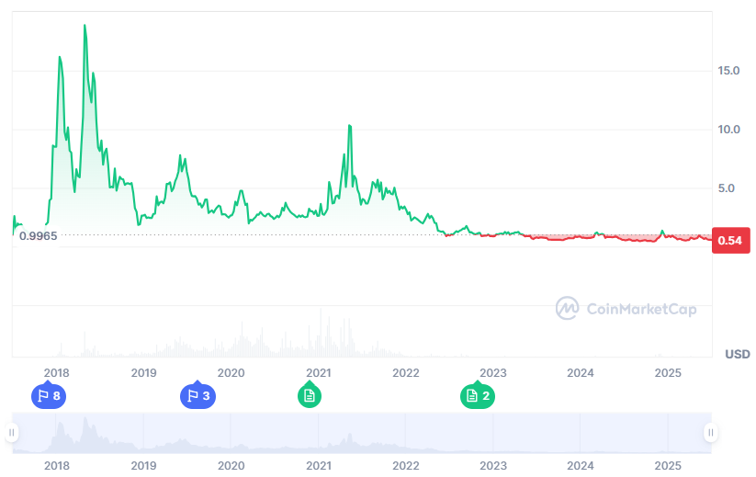Click the 2020 label on bottom navigator timeline
Image resolution: width=756 pixels, height=477 pixels.
pos(231,465)
